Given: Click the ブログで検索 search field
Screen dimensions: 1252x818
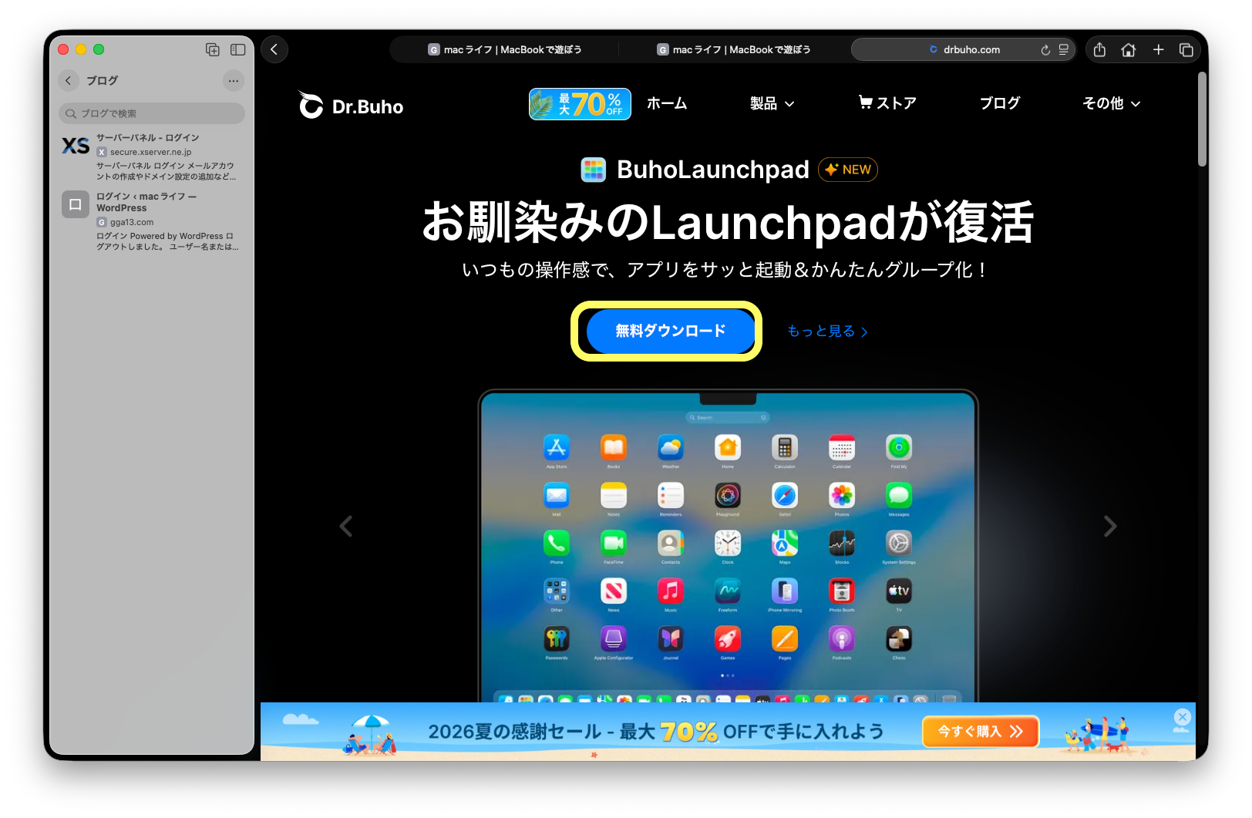Looking at the screenshot, I should pos(152,113).
